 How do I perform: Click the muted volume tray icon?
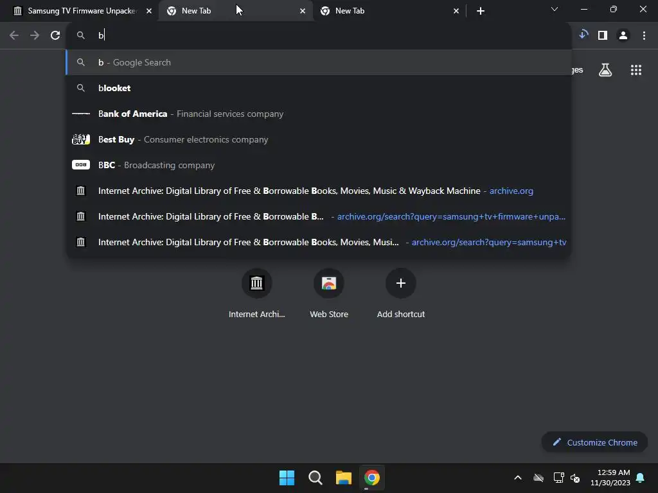click(575, 478)
